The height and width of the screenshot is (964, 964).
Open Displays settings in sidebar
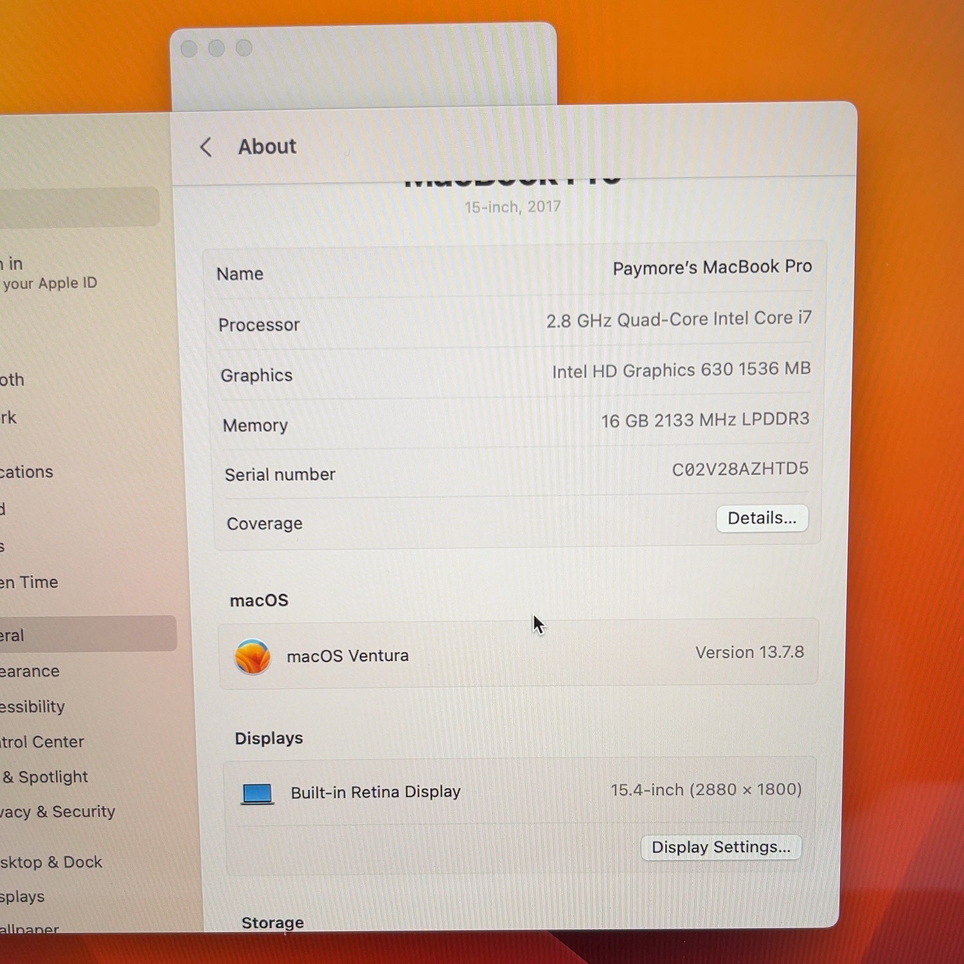pyautogui.click(x=22, y=897)
